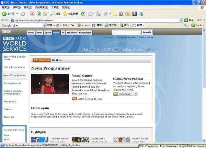Image resolution: width=206 pixels, height=148 pixels.
Task: Open the History clock icon
Action: pos(83,14)
